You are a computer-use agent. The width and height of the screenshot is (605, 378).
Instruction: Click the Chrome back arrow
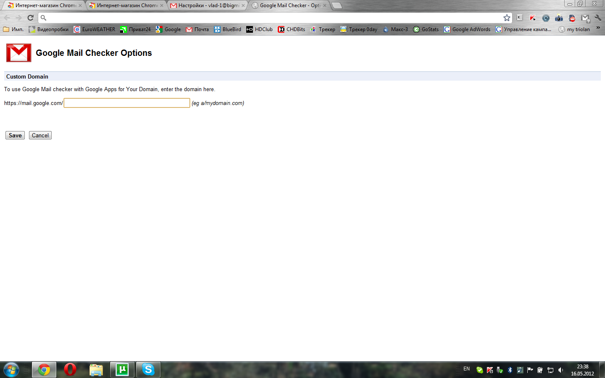point(7,18)
